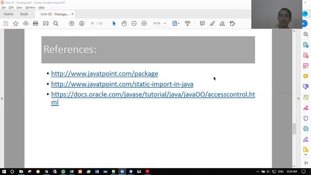The image size is (311, 175).
Task: Click the ENG language indicator
Action: click(x=281, y=172)
